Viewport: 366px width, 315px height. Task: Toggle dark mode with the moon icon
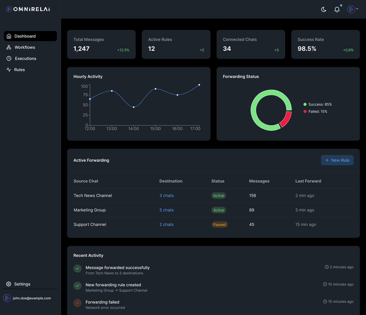pyautogui.click(x=323, y=9)
